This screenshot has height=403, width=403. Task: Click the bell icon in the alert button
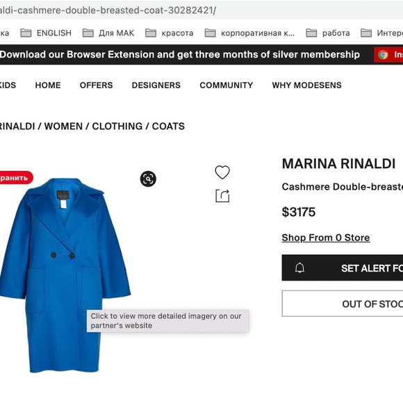299,268
